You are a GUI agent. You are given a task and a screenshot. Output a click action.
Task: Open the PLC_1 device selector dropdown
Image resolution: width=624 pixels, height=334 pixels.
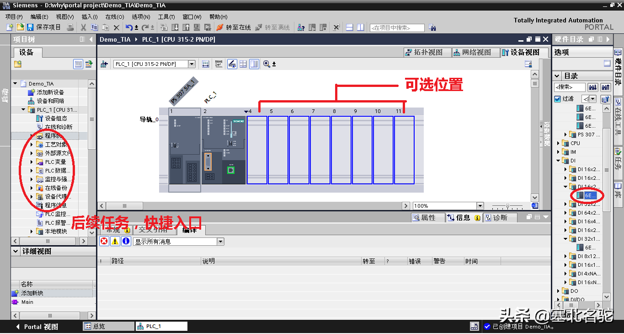[192, 64]
